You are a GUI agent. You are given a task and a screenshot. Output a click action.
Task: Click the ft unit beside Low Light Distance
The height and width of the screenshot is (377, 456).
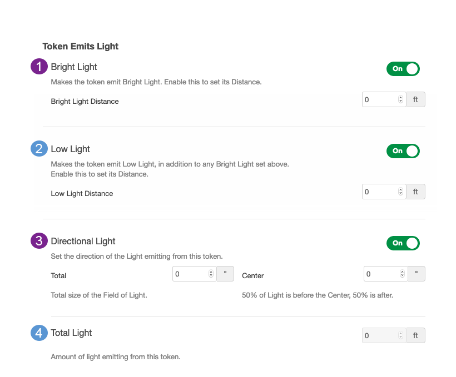pyautogui.click(x=415, y=192)
